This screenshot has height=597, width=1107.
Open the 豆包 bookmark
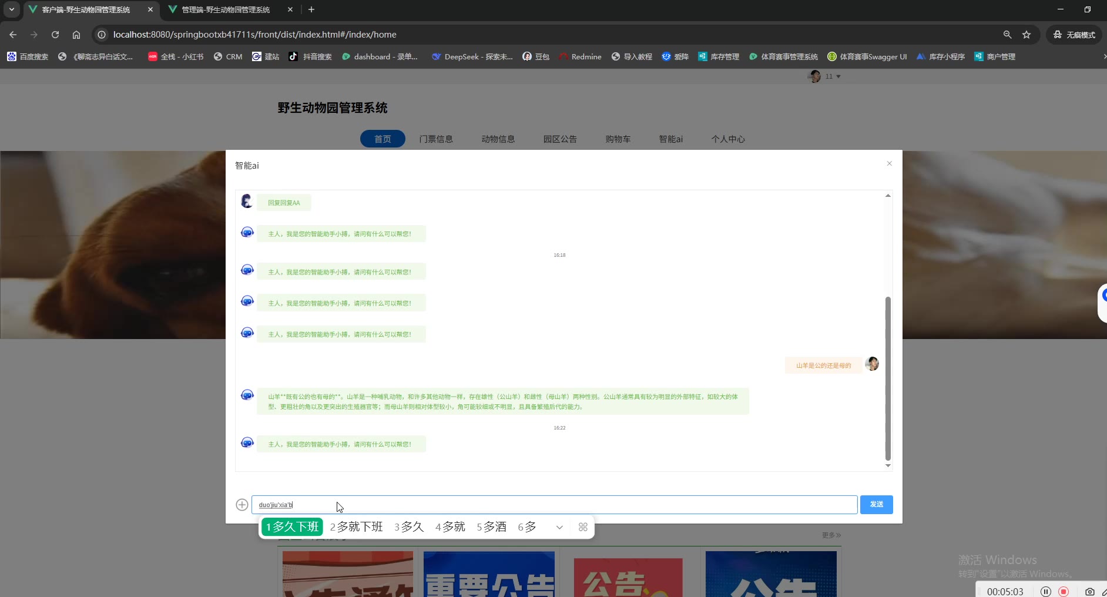[x=536, y=57]
